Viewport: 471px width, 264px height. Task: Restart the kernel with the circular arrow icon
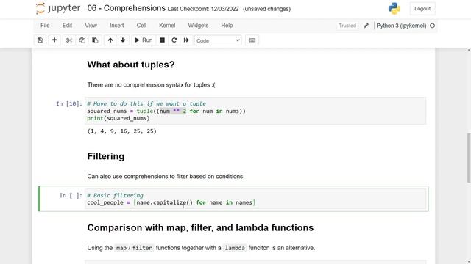tap(174, 40)
